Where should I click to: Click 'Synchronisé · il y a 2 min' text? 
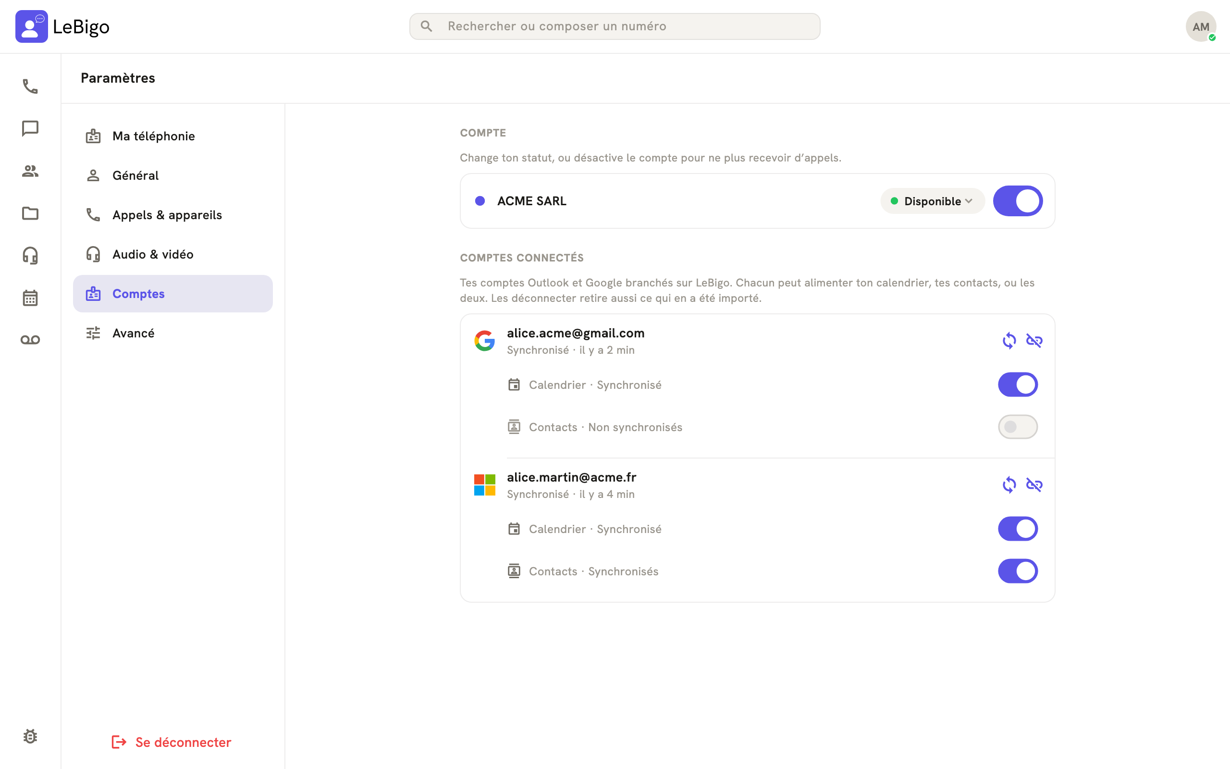(571, 350)
